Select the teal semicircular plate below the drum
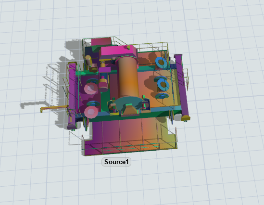 tap(129, 103)
